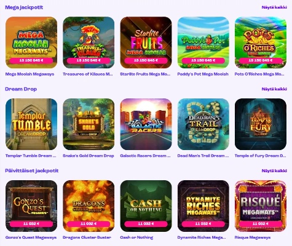Launch Snake's Gold Dream Drop thumbnail
The height and width of the screenshot is (246, 292).
tap(89, 124)
